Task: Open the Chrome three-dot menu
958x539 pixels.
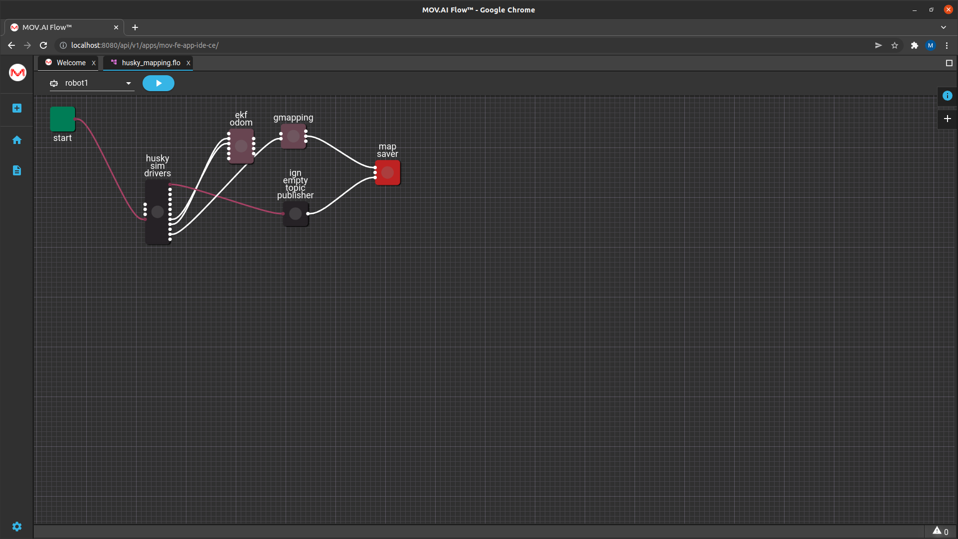Action: click(x=947, y=45)
